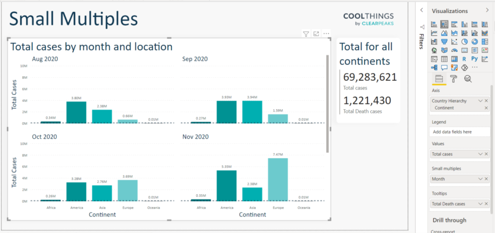Image resolution: width=495 pixels, height=233 pixels.
Task: Select the slicer visual
Action: [435, 58]
